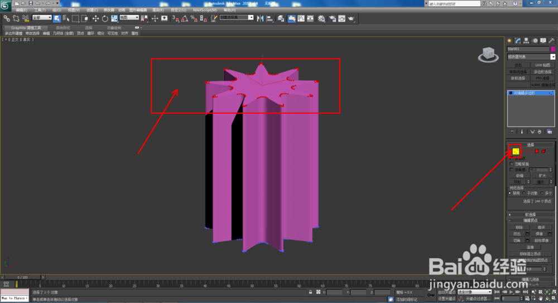This screenshot has height=303, width=558.
Task: Choose the Rectangular Selection Region tool
Action: pos(75,18)
